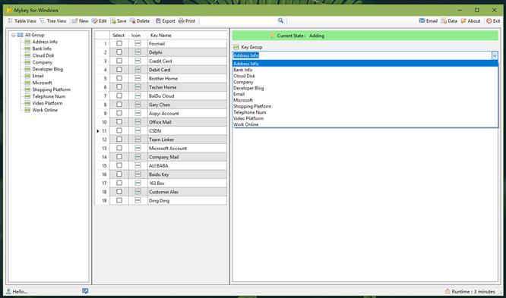Save the entry using Save button
The height and width of the screenshot is (298, 506).
pos(119,21)
